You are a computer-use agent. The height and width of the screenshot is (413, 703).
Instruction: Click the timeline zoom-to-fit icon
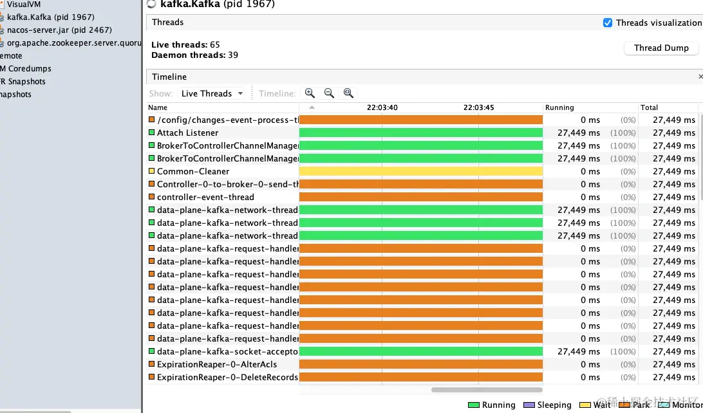pos(348,93)
